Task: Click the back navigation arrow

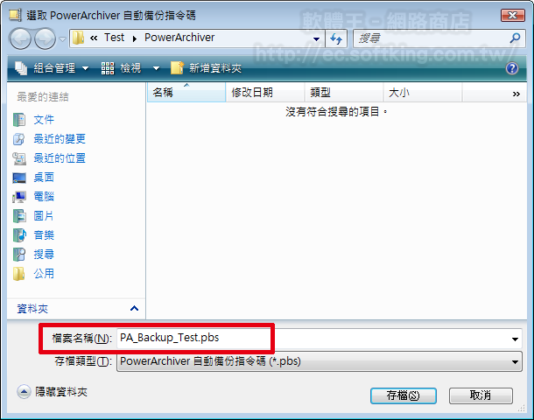Action: coord(20,39)
